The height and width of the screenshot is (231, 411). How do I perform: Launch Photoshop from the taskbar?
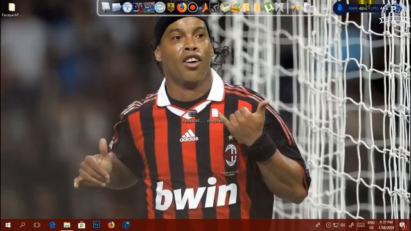[96, 225]
